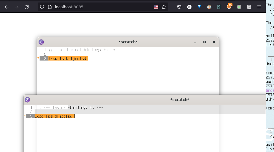Open the fox extension with 36 badge

coord(229,7)
